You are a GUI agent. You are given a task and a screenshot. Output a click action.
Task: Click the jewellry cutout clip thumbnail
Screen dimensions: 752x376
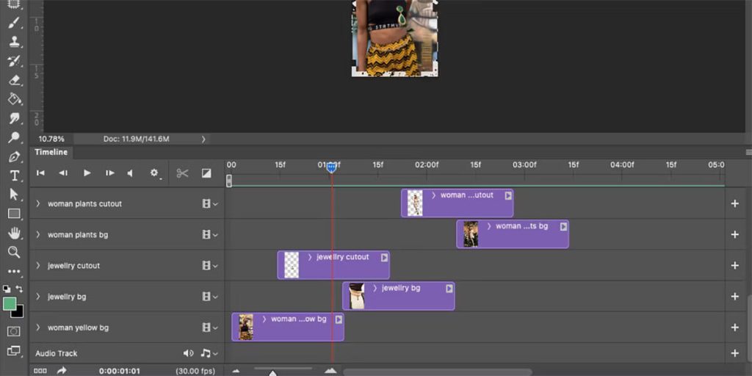[x=292, y=265]
